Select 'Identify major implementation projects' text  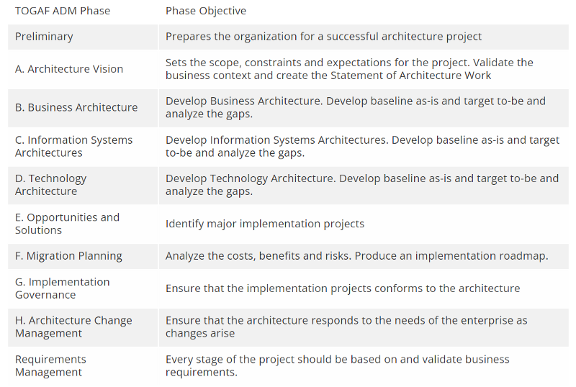265,224
